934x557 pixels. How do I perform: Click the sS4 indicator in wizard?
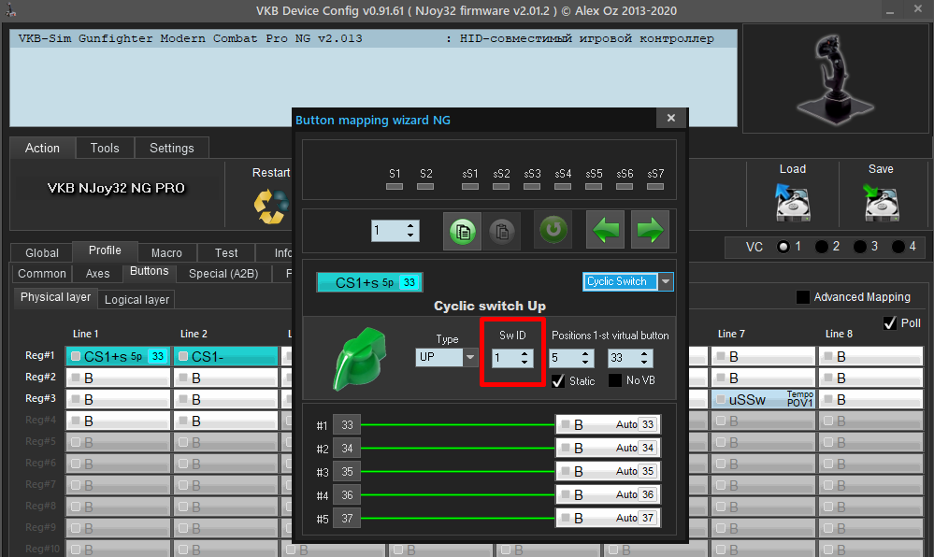tap(563, 186)
